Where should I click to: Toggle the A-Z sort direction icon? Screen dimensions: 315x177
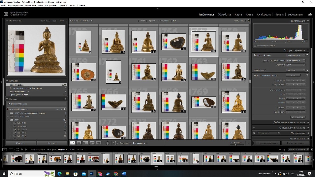[115, 143]
